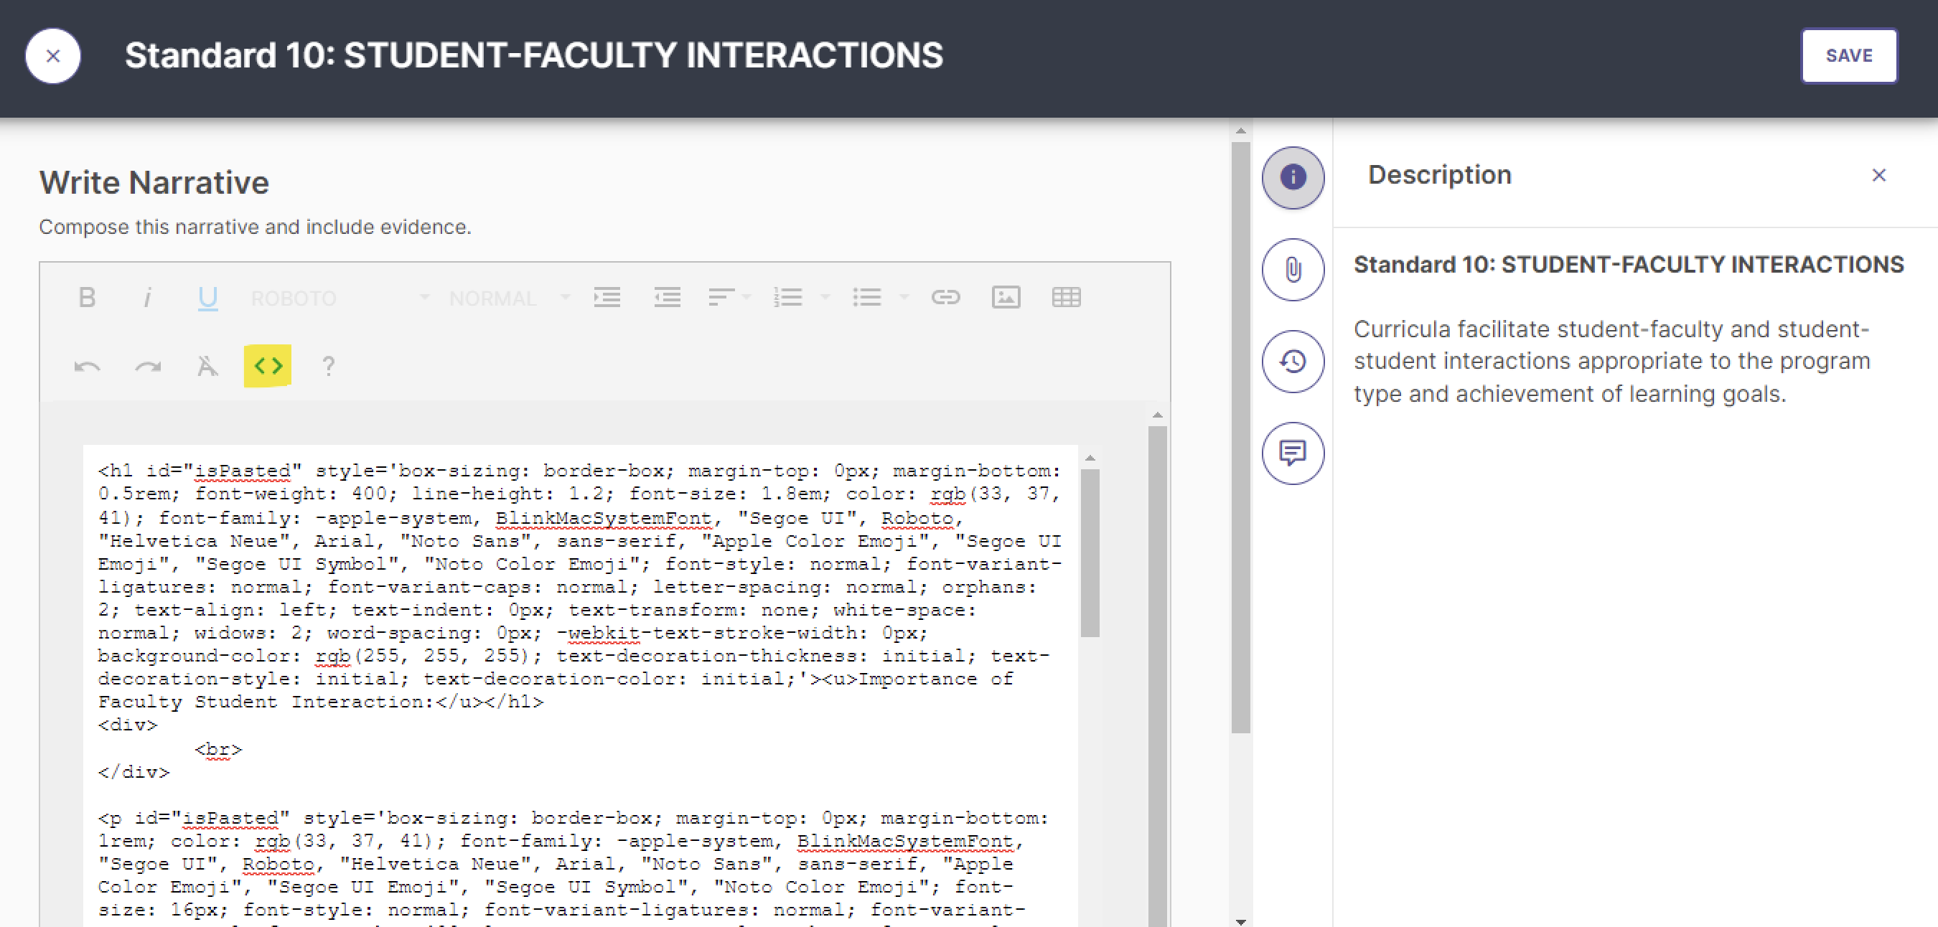Insert a hyperlink

point(946,298)
